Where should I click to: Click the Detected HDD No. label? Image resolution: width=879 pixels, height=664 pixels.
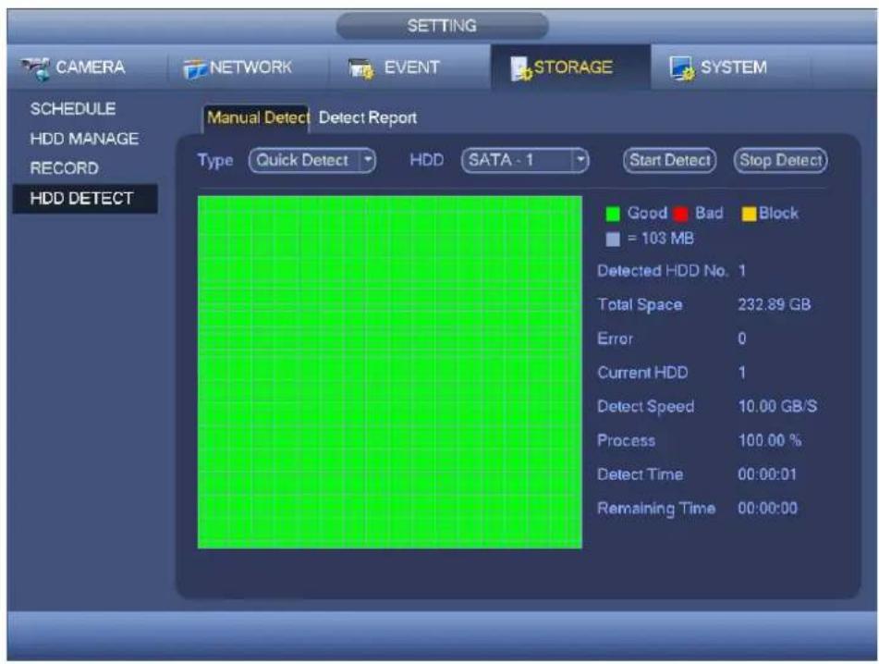pos(663,271)
